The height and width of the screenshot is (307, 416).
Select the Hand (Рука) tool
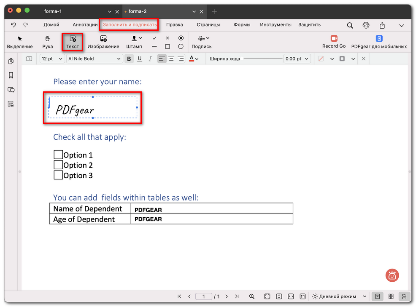(48, 42)
